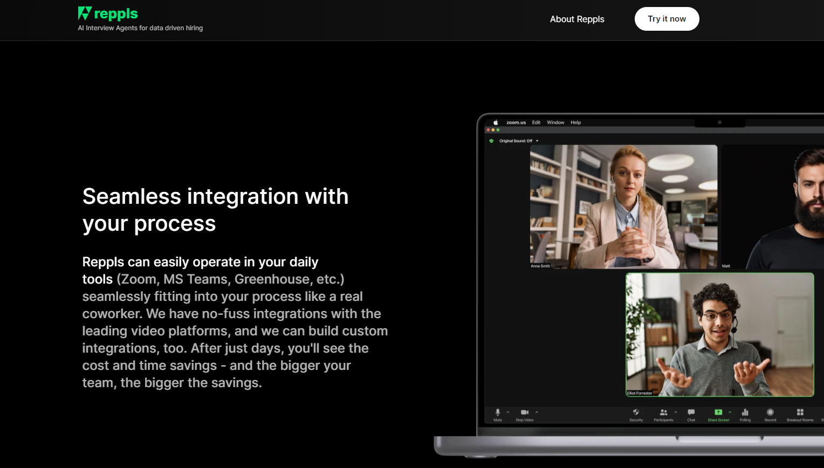Open the About Reppls link
This screenshot has width=824, height=468.
pos(577,19)
